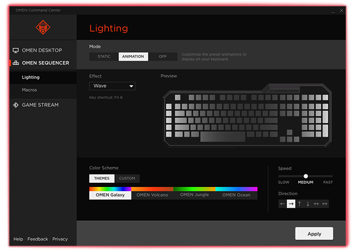The image size is (352, 251).
Task: Click the keyboard preview image
Action: [247, 116]
